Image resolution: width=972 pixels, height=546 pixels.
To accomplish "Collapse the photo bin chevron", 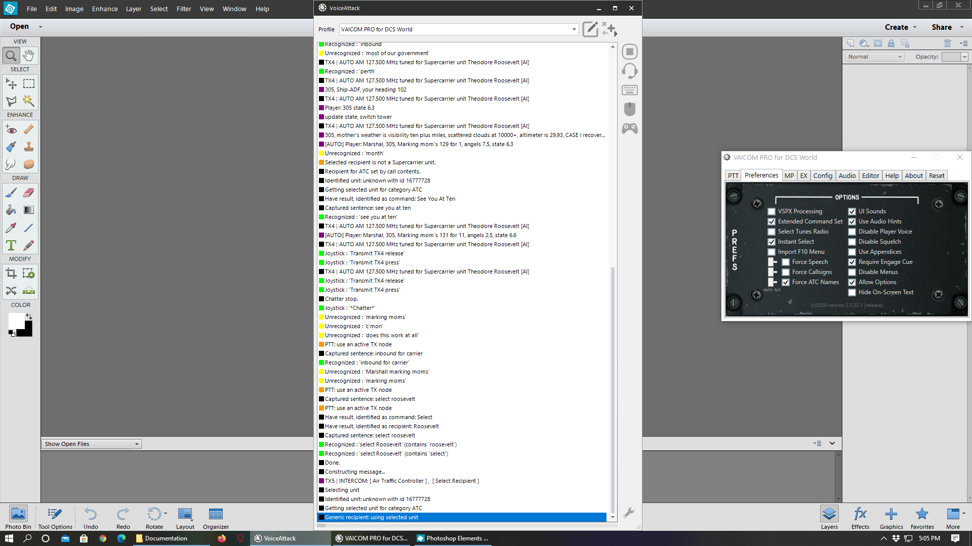I will point(832,443).
